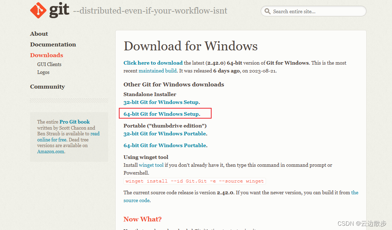Focus the Search entire site field

coord(314,11)
